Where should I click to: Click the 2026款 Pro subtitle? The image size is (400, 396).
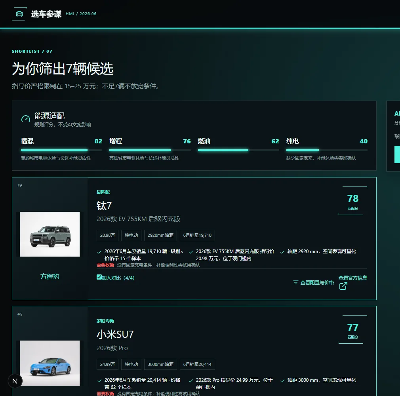[112, 348]
